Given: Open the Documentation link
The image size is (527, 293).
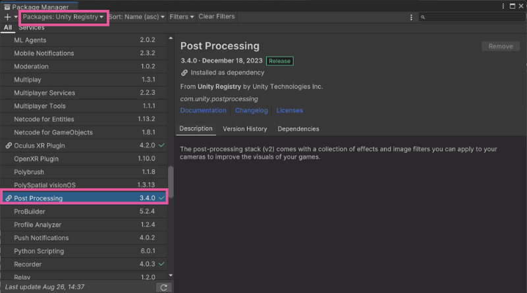Looking at the screenshot, I should pos(203,110).
